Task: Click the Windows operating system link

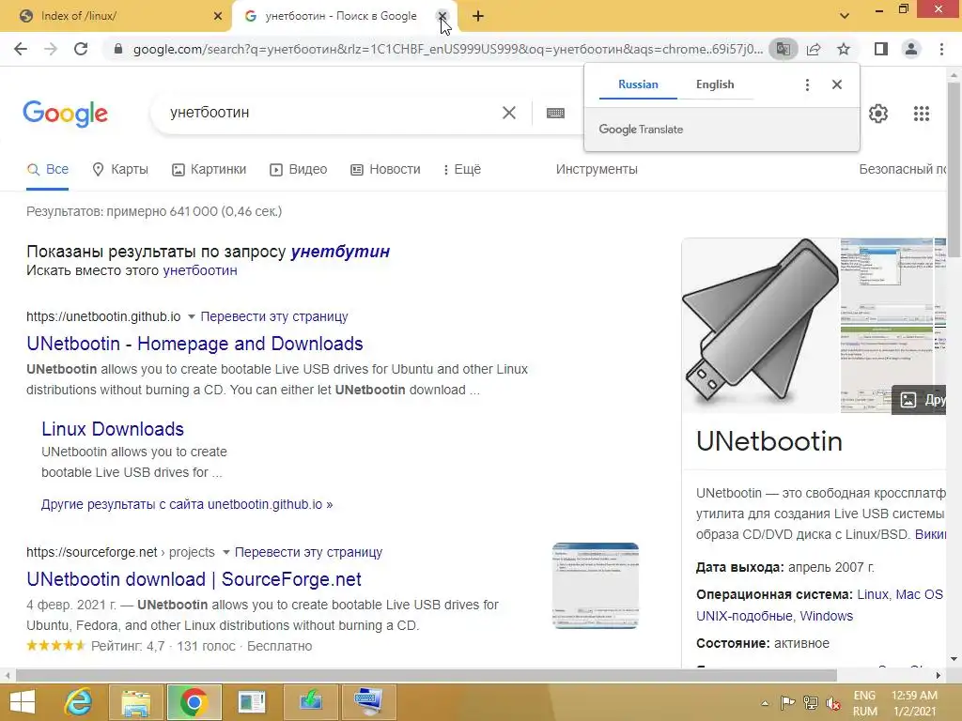Action: tap(826, 616)
